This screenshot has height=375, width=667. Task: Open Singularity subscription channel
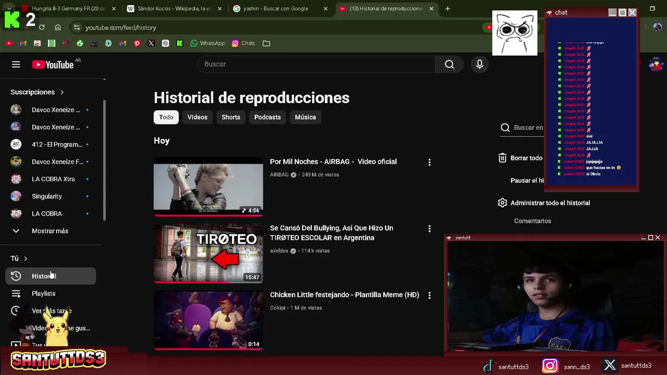tap(51, 196)
